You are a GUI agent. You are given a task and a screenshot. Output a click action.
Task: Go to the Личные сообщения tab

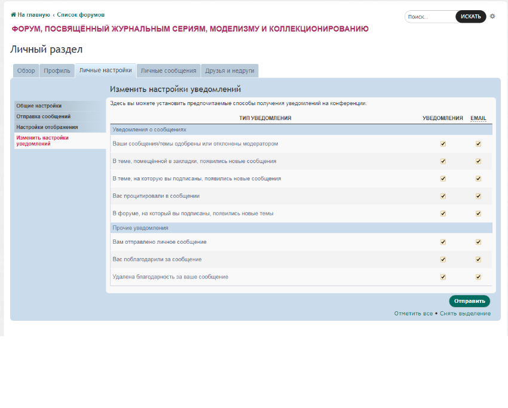click(168, 70)
